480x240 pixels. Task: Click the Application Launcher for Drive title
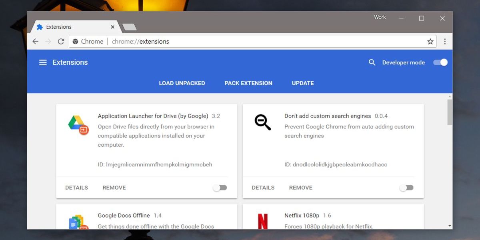pyautogui.click(x=153, y=116)
